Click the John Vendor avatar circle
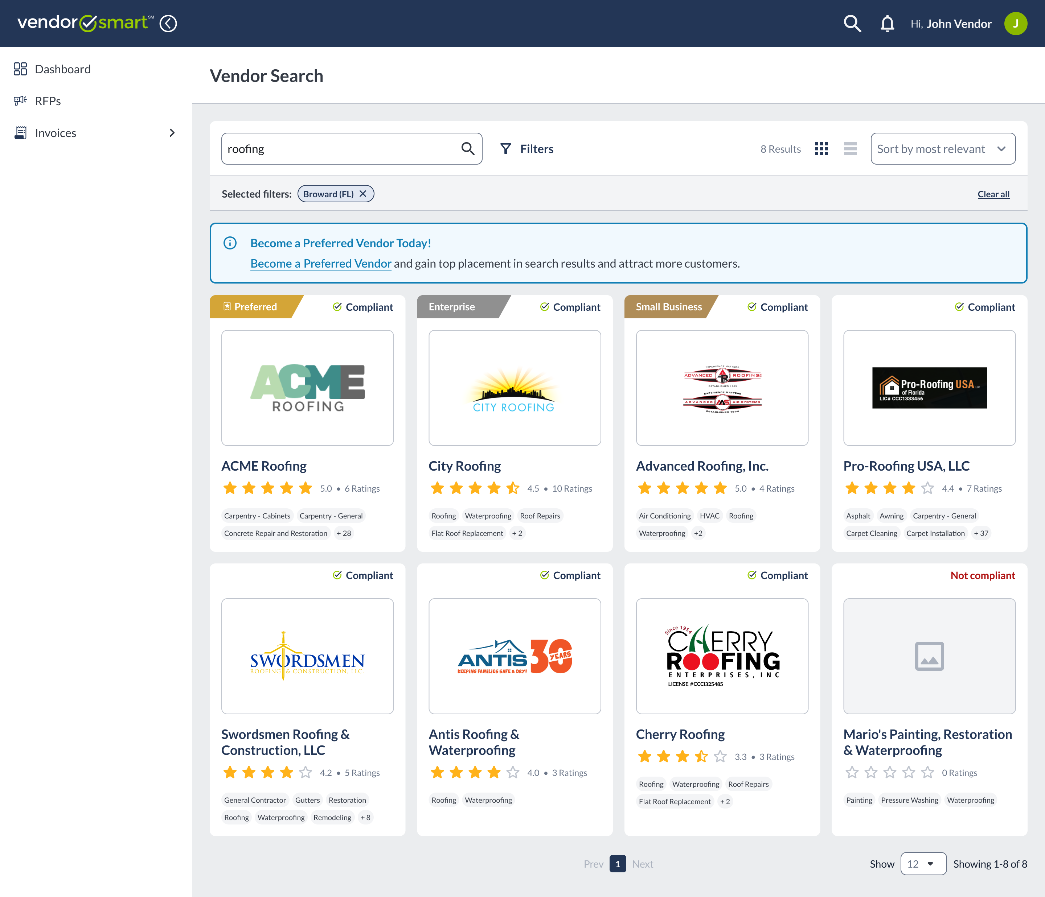This screenshot has width=1045, height=897. pyautogui.click(x=1015, y=24)
